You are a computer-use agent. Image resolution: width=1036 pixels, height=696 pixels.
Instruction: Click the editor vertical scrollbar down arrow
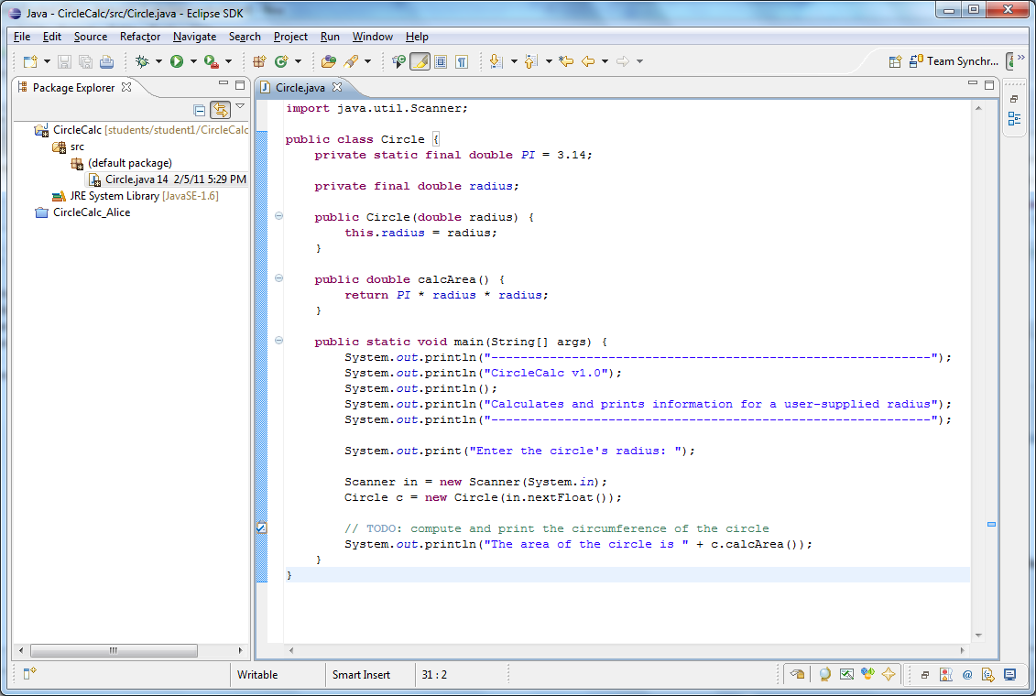point(978,635)
